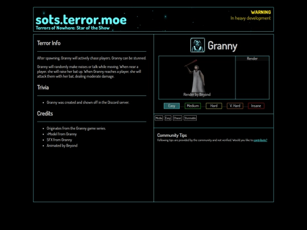The height and width of the screenshot is (230, 307).
Task: Click the Render tab in the image panel
Action: tap(252, 58)
